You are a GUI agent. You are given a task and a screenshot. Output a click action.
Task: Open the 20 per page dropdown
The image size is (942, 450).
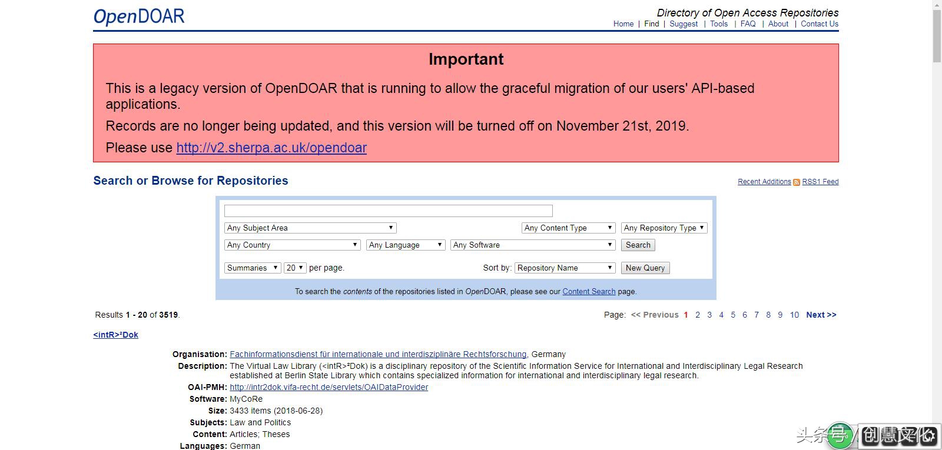pyautogui.click(x=294, y=268)
